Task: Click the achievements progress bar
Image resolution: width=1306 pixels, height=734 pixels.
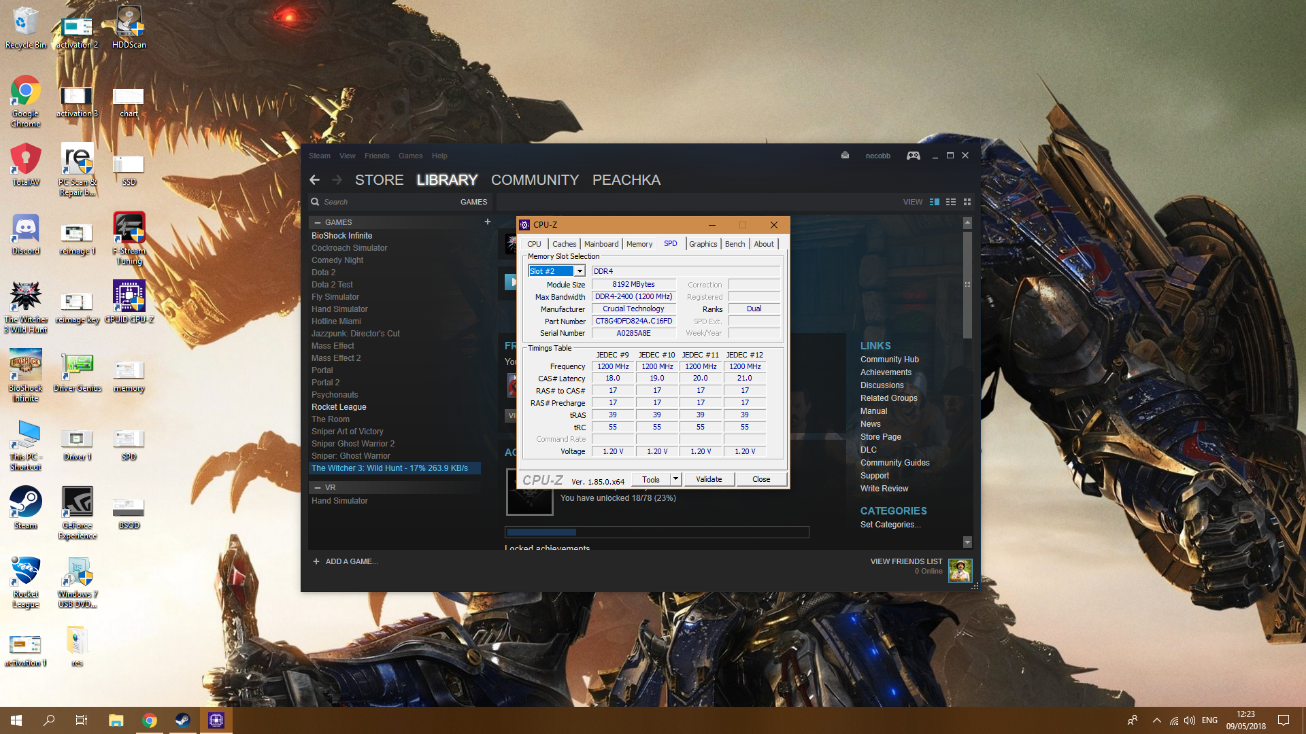Action: 656,532
